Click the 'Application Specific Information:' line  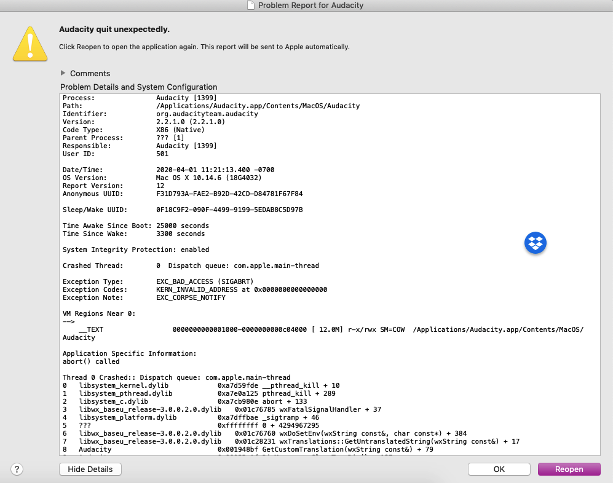point(129,353)
